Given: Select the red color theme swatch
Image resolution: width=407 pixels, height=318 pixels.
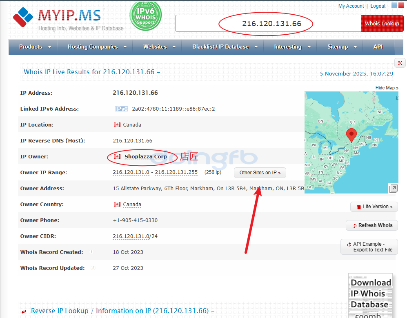Looking at the screenshot, I should (x=400, y=5).
